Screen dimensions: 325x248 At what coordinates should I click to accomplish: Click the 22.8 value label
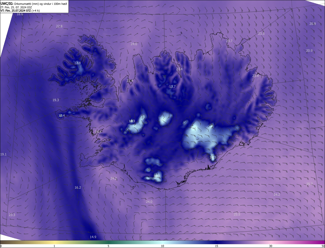[x=59, y=26]
